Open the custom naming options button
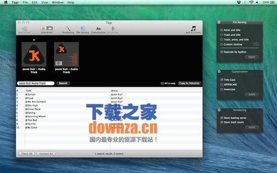The width and height of the screenshot is (277, 173). click(256, 44)
